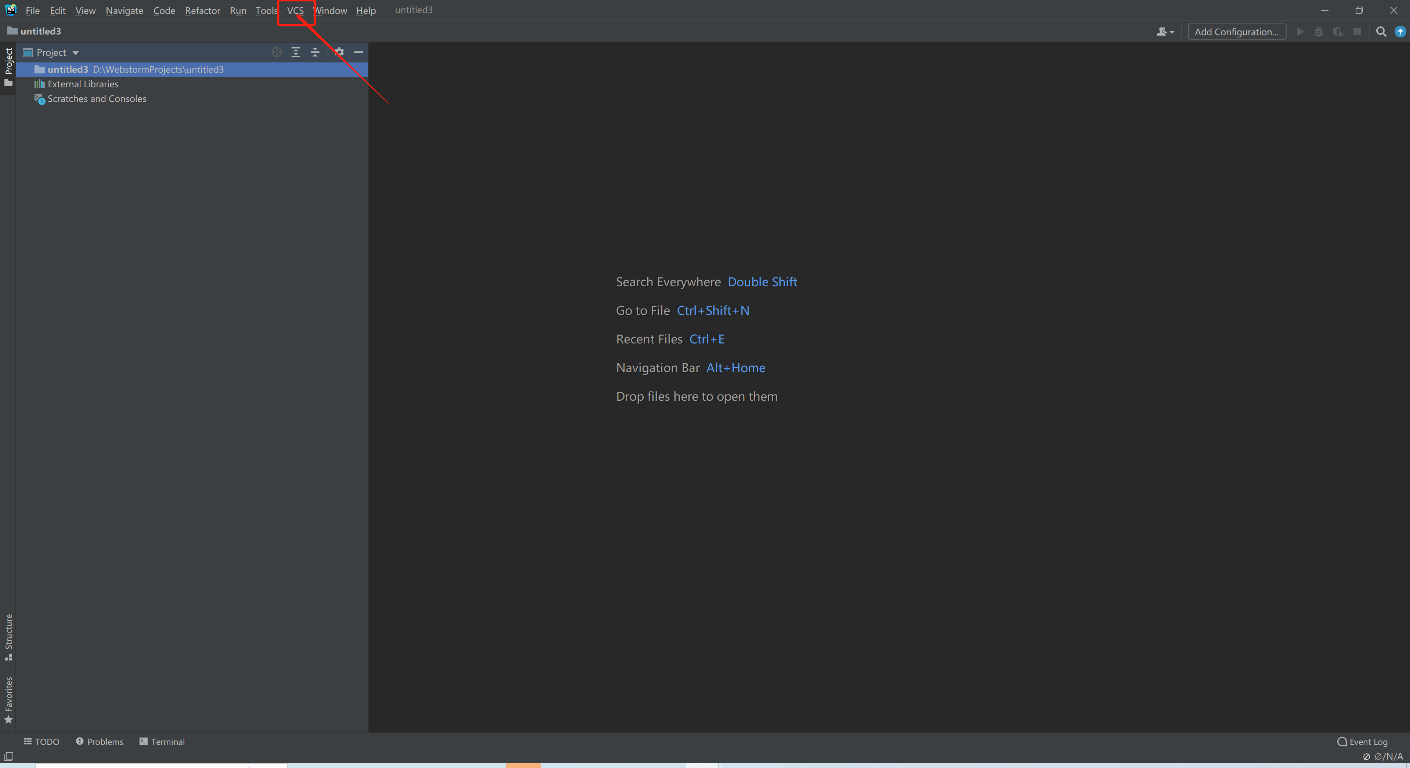
Task: Toggle the Structure tool window sidebar tab
Action: (9, 637)
